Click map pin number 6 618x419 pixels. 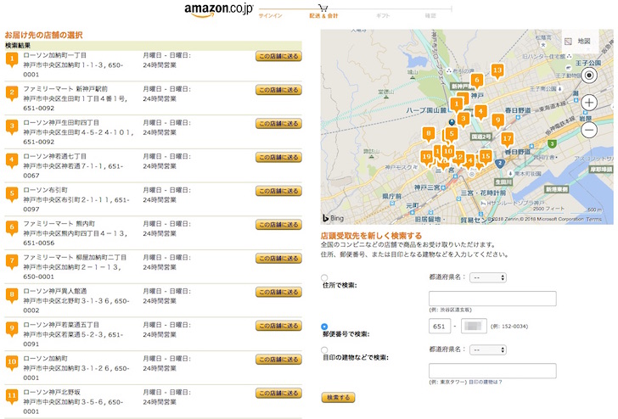[477, 81]
